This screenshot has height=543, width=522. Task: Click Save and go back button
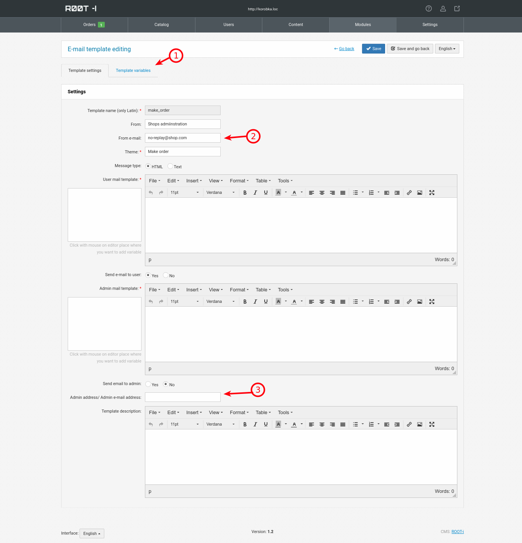tap(410, 49)
